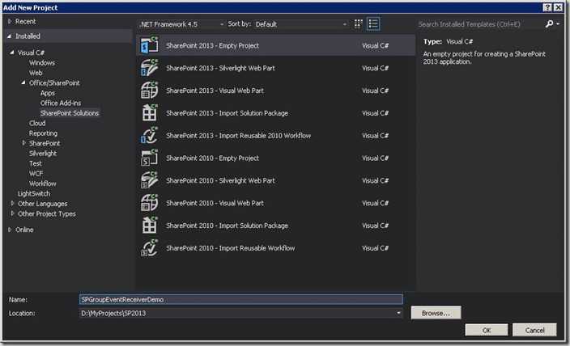Select the Workflow category
The image size is (570, 346).
(x=43, y=184)
